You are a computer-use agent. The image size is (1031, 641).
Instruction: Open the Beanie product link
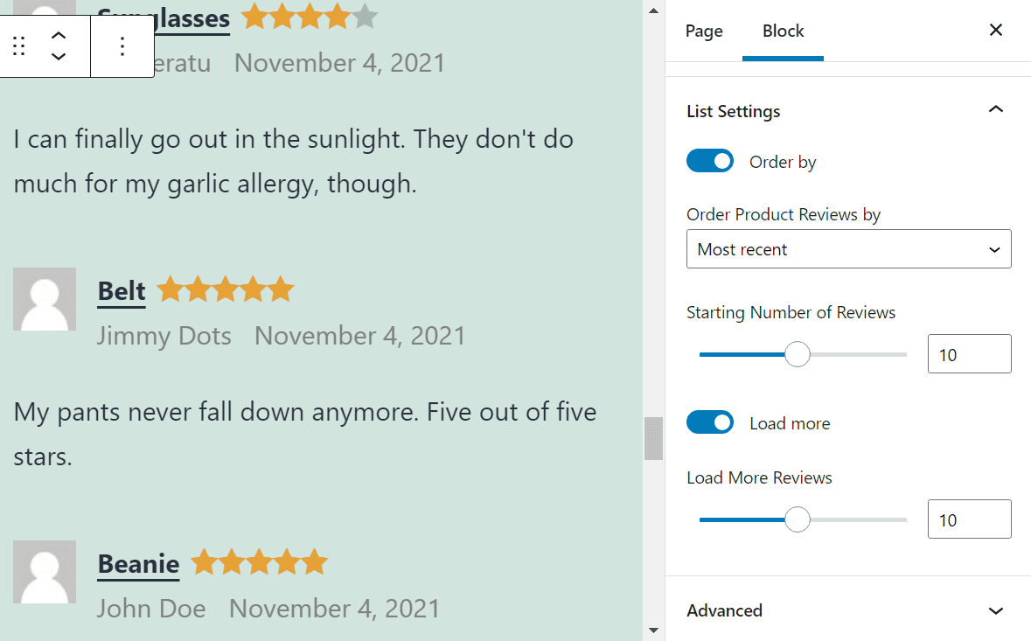coord(137,563)
